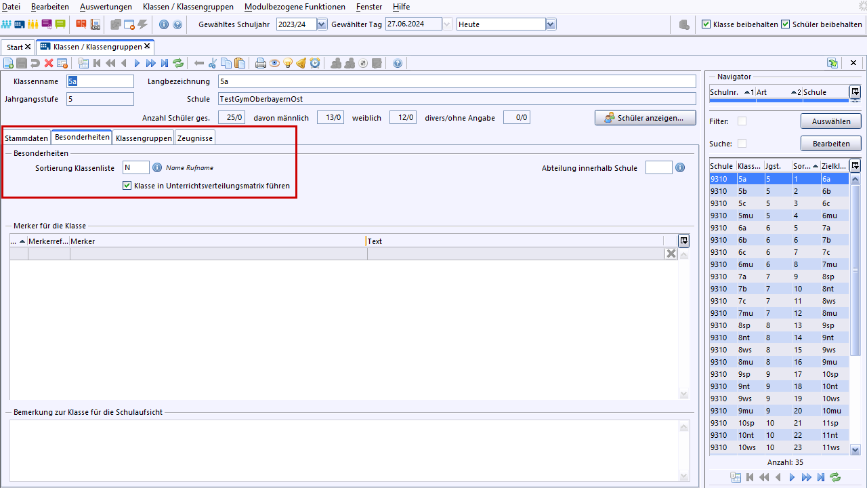Click the green speech bubble icon

[60, 24]
